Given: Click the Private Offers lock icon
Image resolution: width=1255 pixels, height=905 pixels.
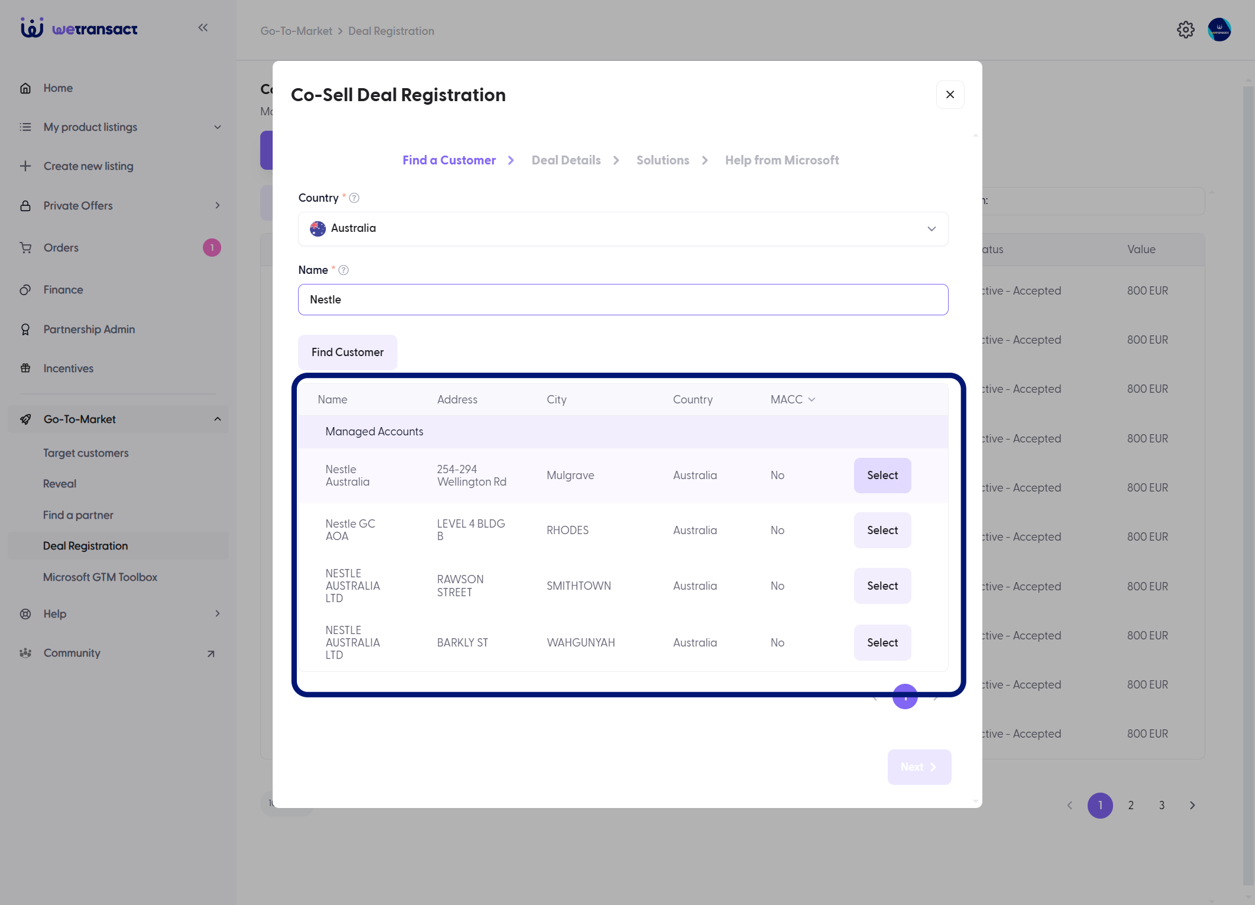Looking at the screenshot, I should [x=25, y=206].
